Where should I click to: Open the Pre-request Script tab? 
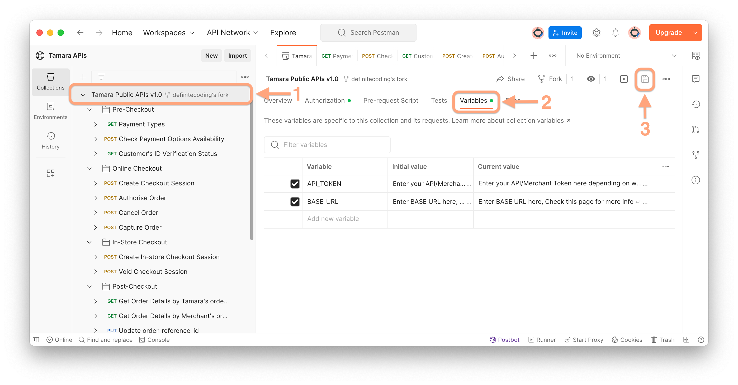[390, 101]
